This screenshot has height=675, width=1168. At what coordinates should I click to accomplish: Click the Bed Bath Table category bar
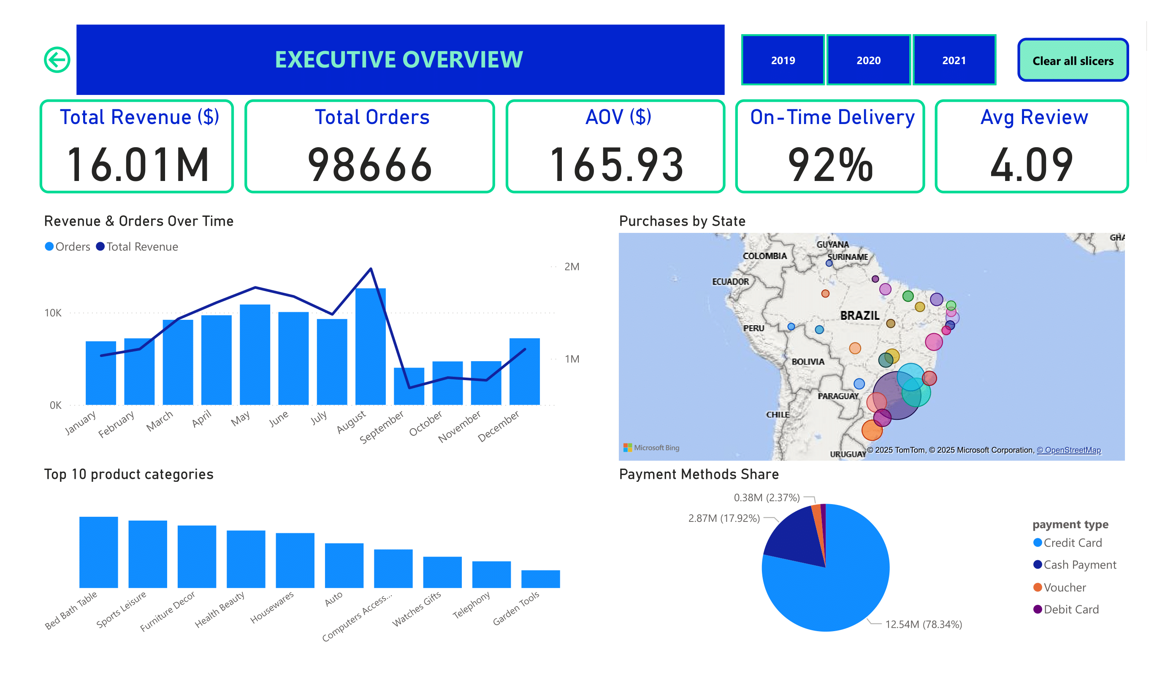pyautogui.click(x=98, y=552)
